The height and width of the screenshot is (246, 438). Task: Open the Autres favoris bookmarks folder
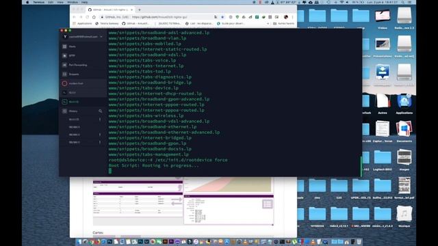[x=283, y=24]
